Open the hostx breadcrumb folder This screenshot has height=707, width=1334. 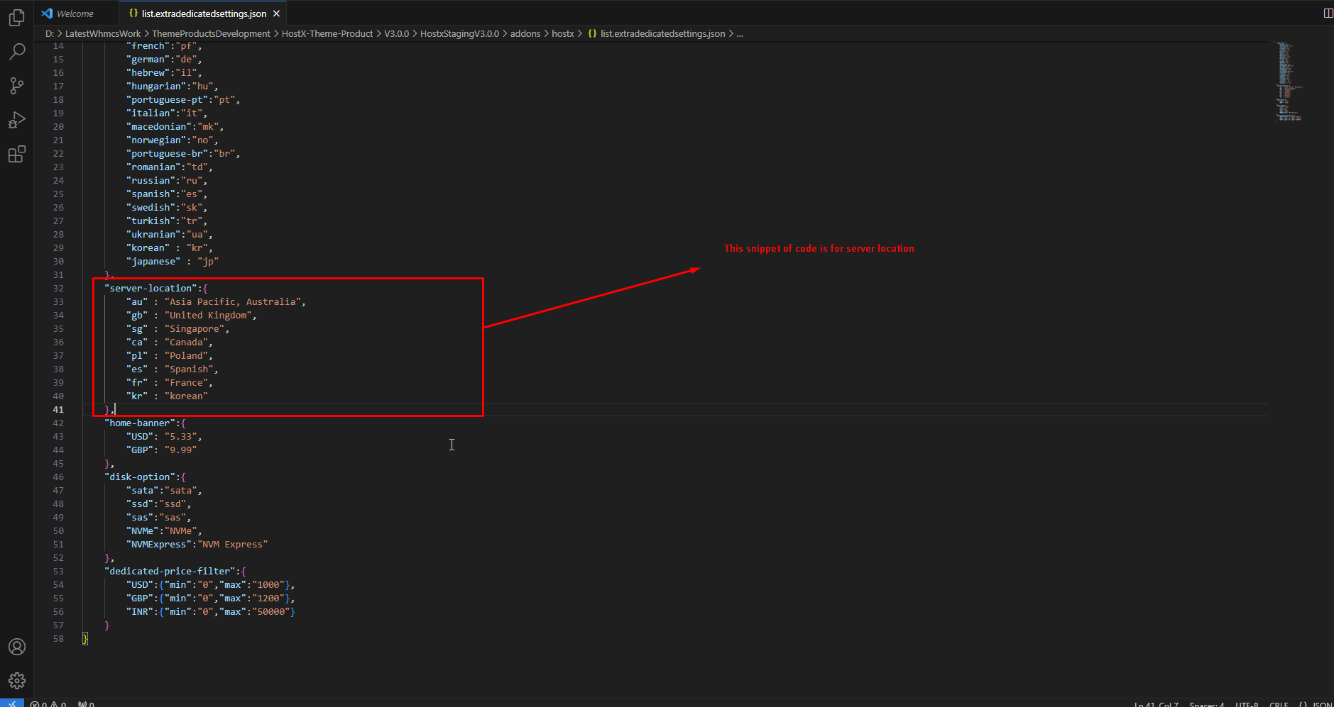[562, 33]
